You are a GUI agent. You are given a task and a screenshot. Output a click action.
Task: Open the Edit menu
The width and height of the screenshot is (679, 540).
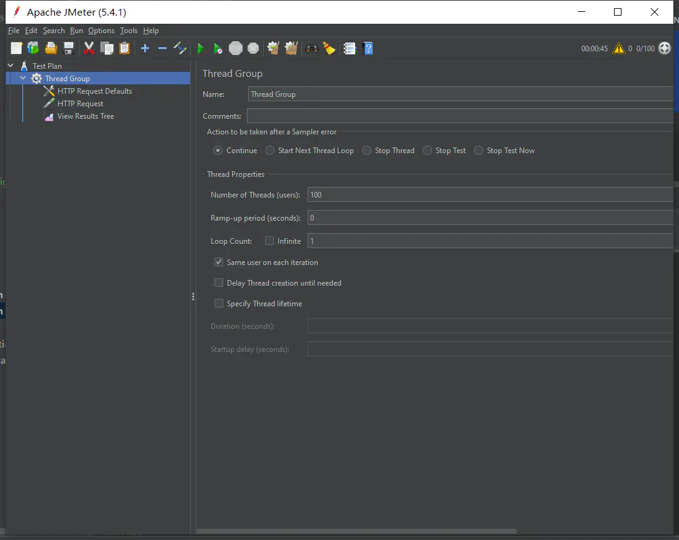[31, 31]
